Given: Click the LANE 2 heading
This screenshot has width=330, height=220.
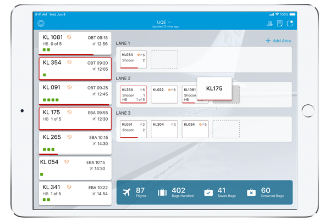Looking at the screenshot, I should click(x=123, y=78).
